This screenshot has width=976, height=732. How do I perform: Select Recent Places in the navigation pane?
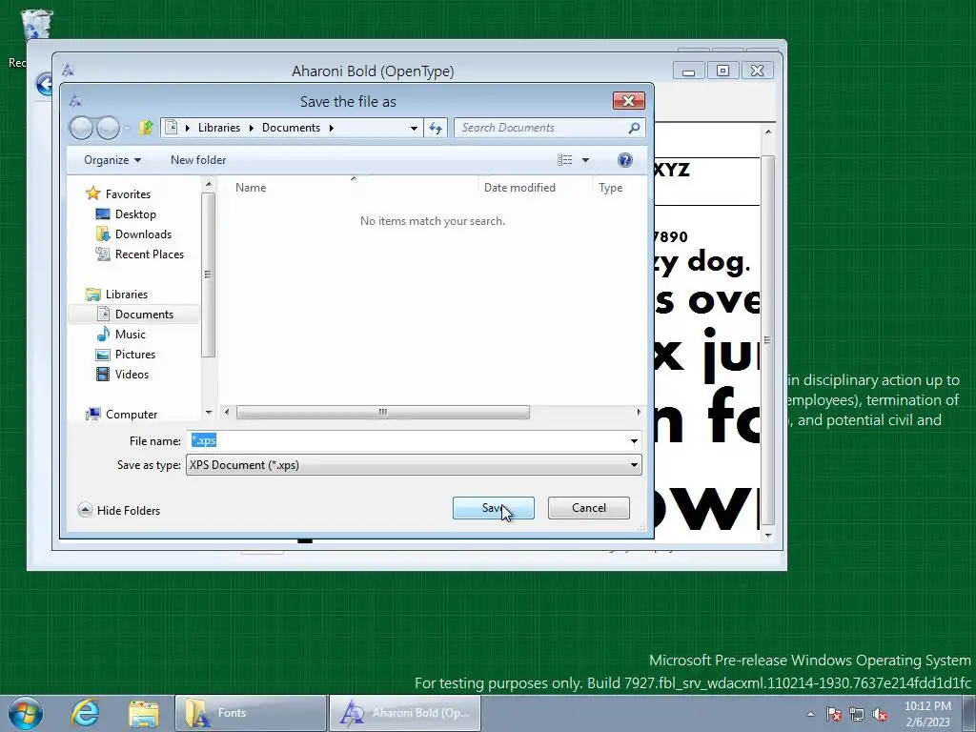point(150,254)
